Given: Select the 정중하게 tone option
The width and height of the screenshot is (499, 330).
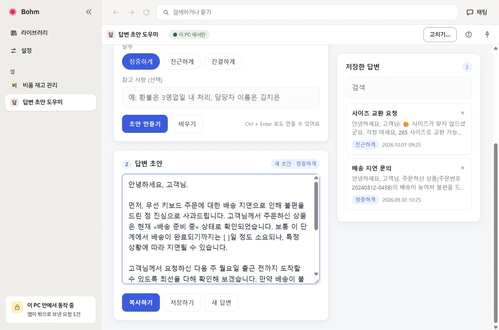Looking at the screenshot, I should [x=141, y=61].
